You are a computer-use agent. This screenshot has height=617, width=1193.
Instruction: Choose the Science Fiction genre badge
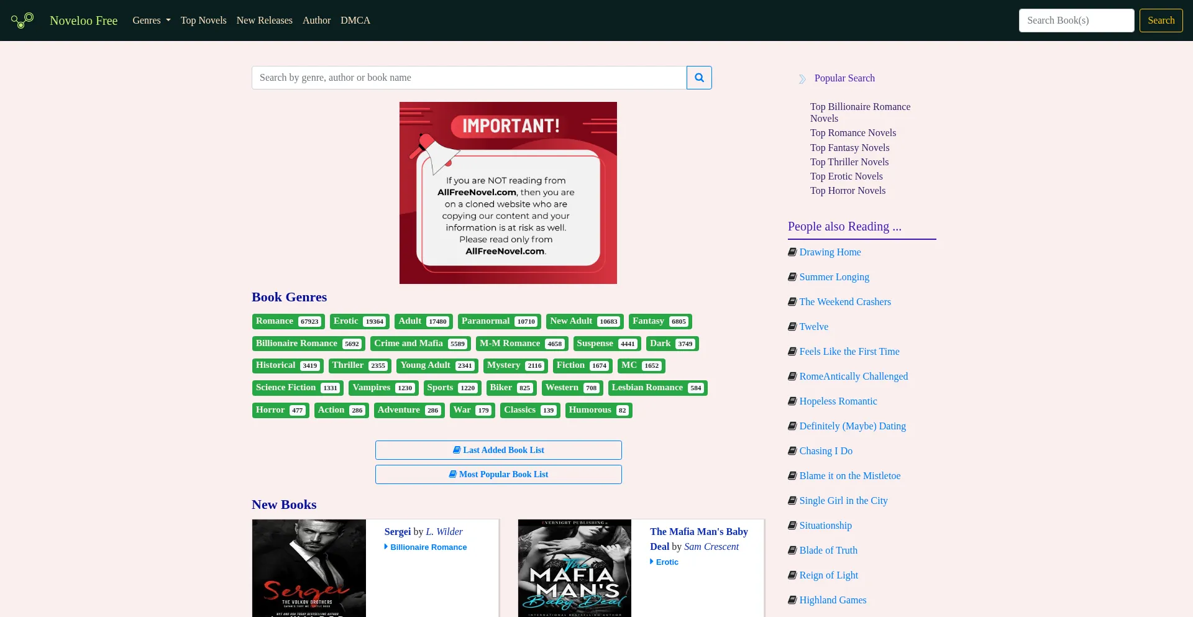pyautogui.click(x=298, y=388)
